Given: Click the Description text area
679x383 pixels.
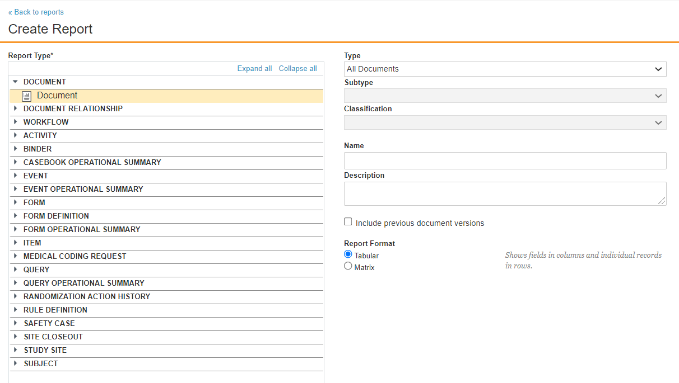Looking at the screenshot, I should (504, 194).
